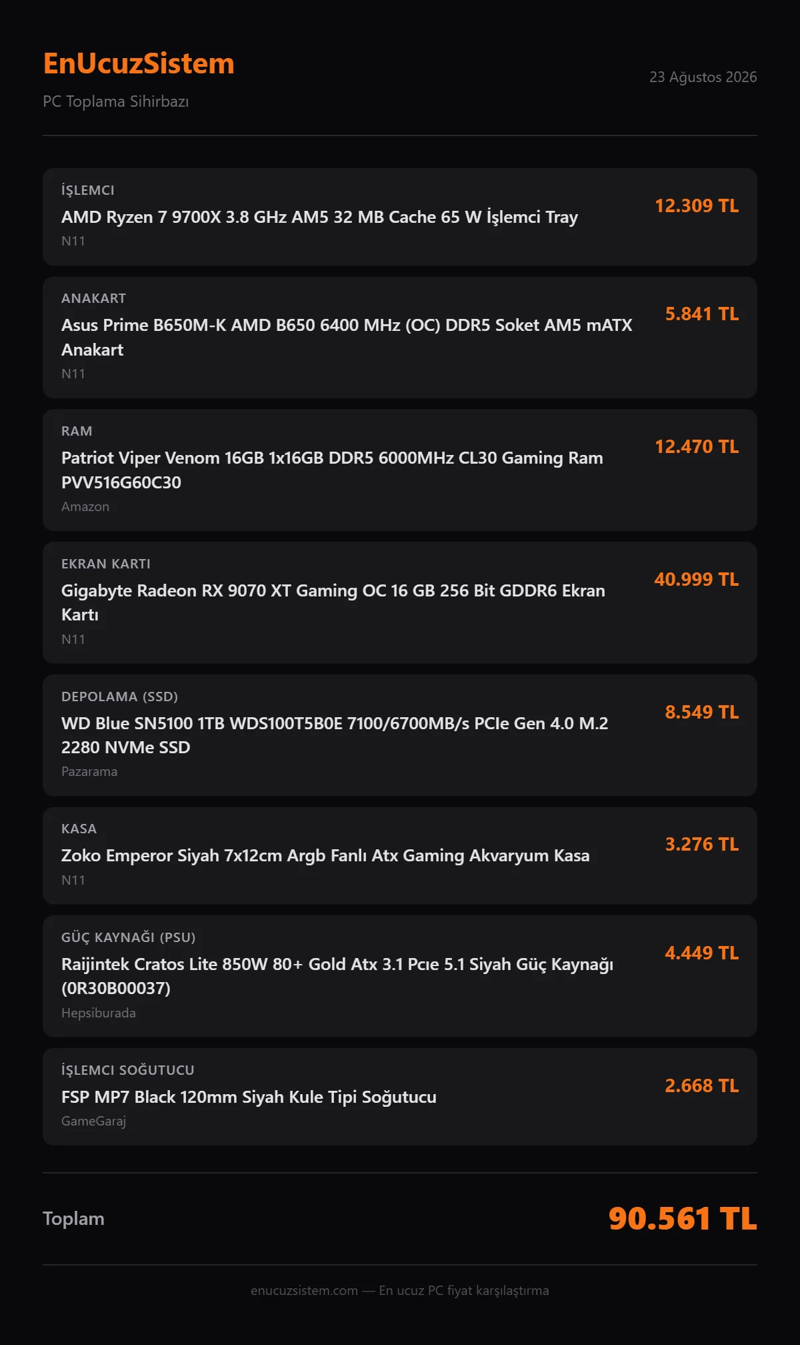Click the 40.999 TL graphics card price
Image resolution: width=800 pixels, height=1345 pixels.
click(697, 579)
